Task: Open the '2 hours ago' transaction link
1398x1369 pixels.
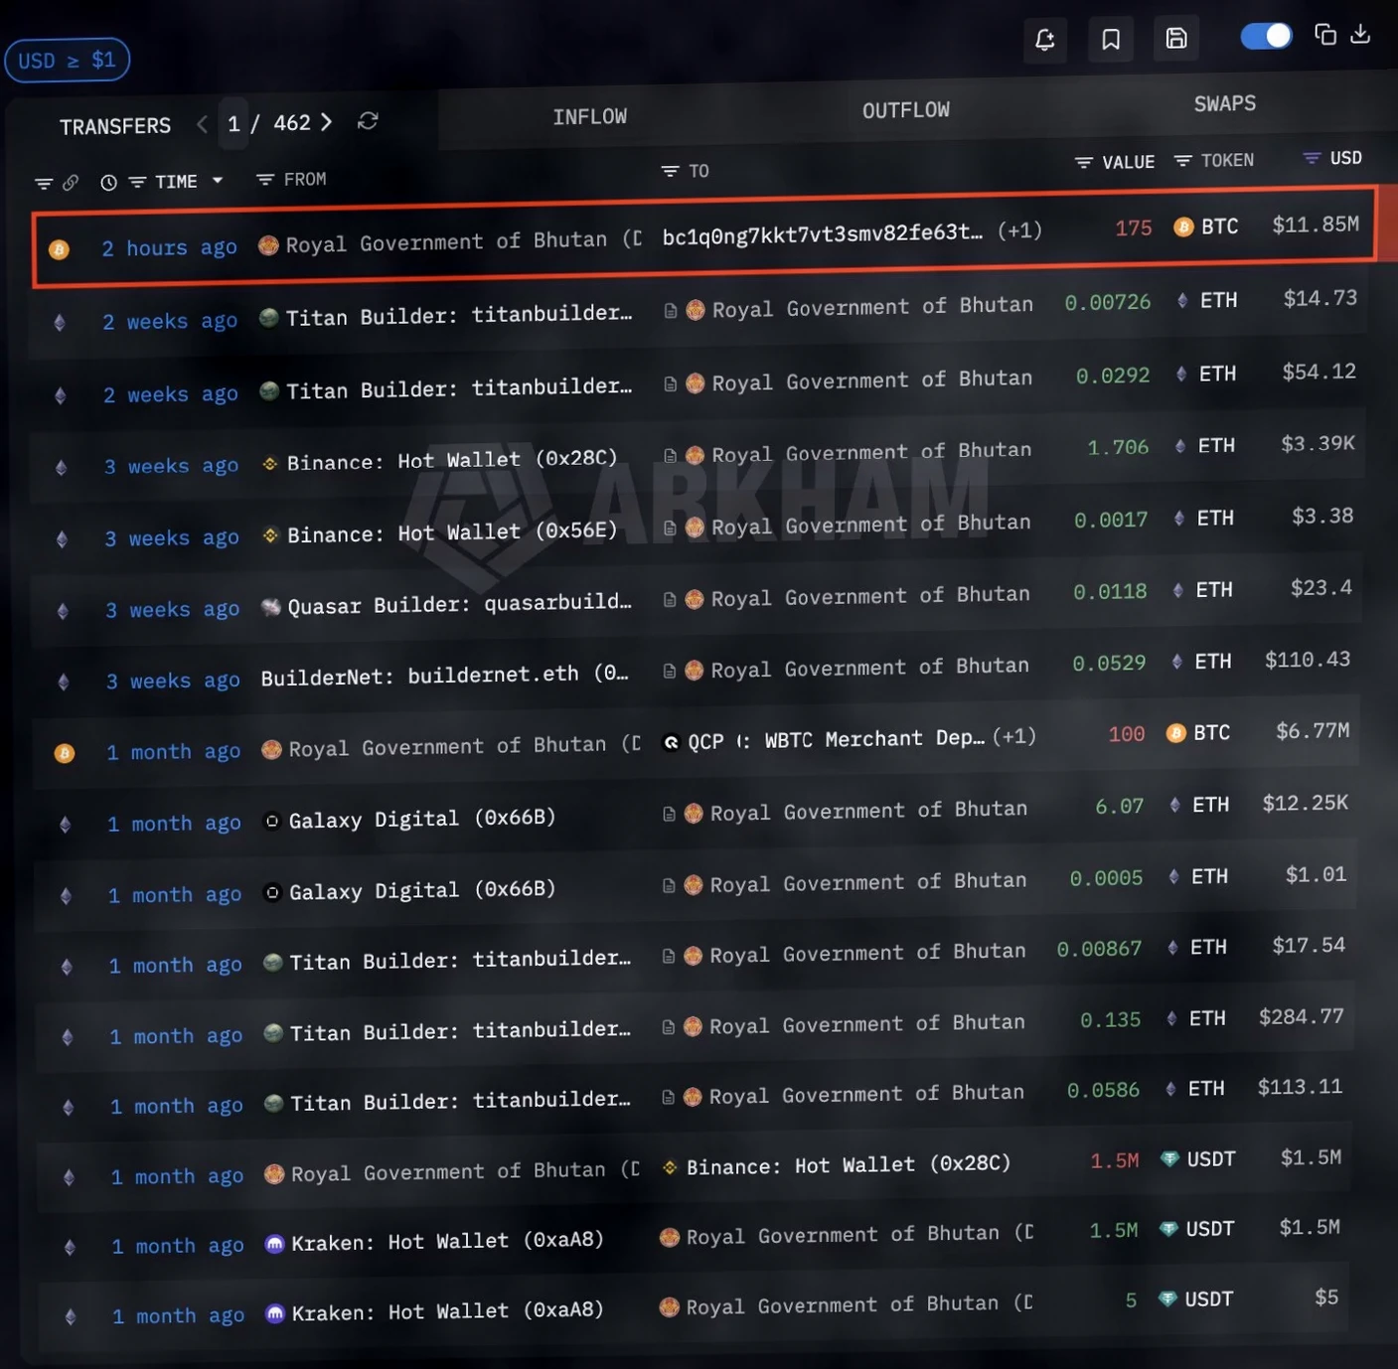Action: click(169, 247)
